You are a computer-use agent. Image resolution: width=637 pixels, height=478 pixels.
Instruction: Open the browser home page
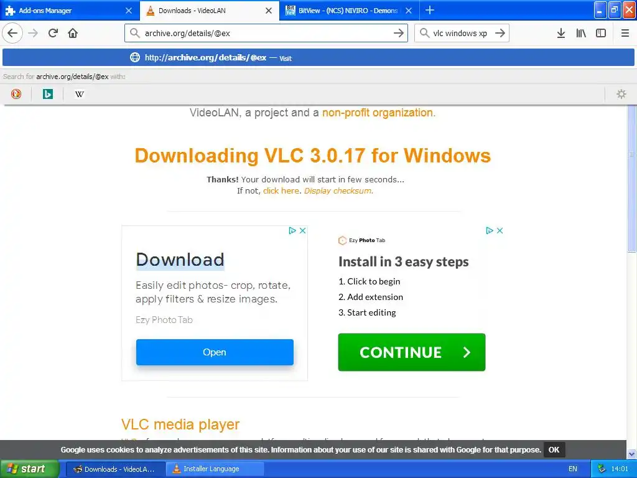tap(73, 33)
